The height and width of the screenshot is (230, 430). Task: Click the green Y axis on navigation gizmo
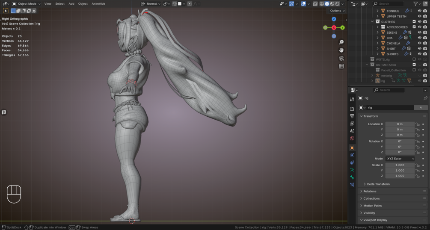pos(343,27)
